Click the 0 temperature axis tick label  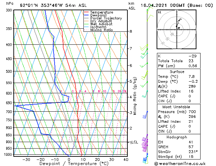click(69, 160)
